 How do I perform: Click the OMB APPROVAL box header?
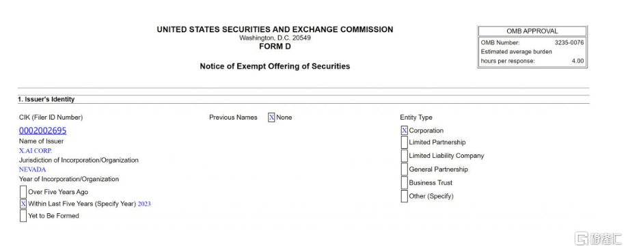pos(532,31)
